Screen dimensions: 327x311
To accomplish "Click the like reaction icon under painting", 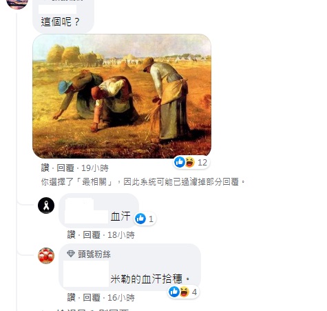I will (180, 162).
